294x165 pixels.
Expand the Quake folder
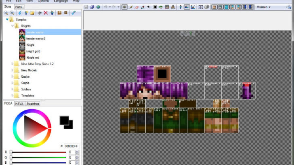pos(13,77)
